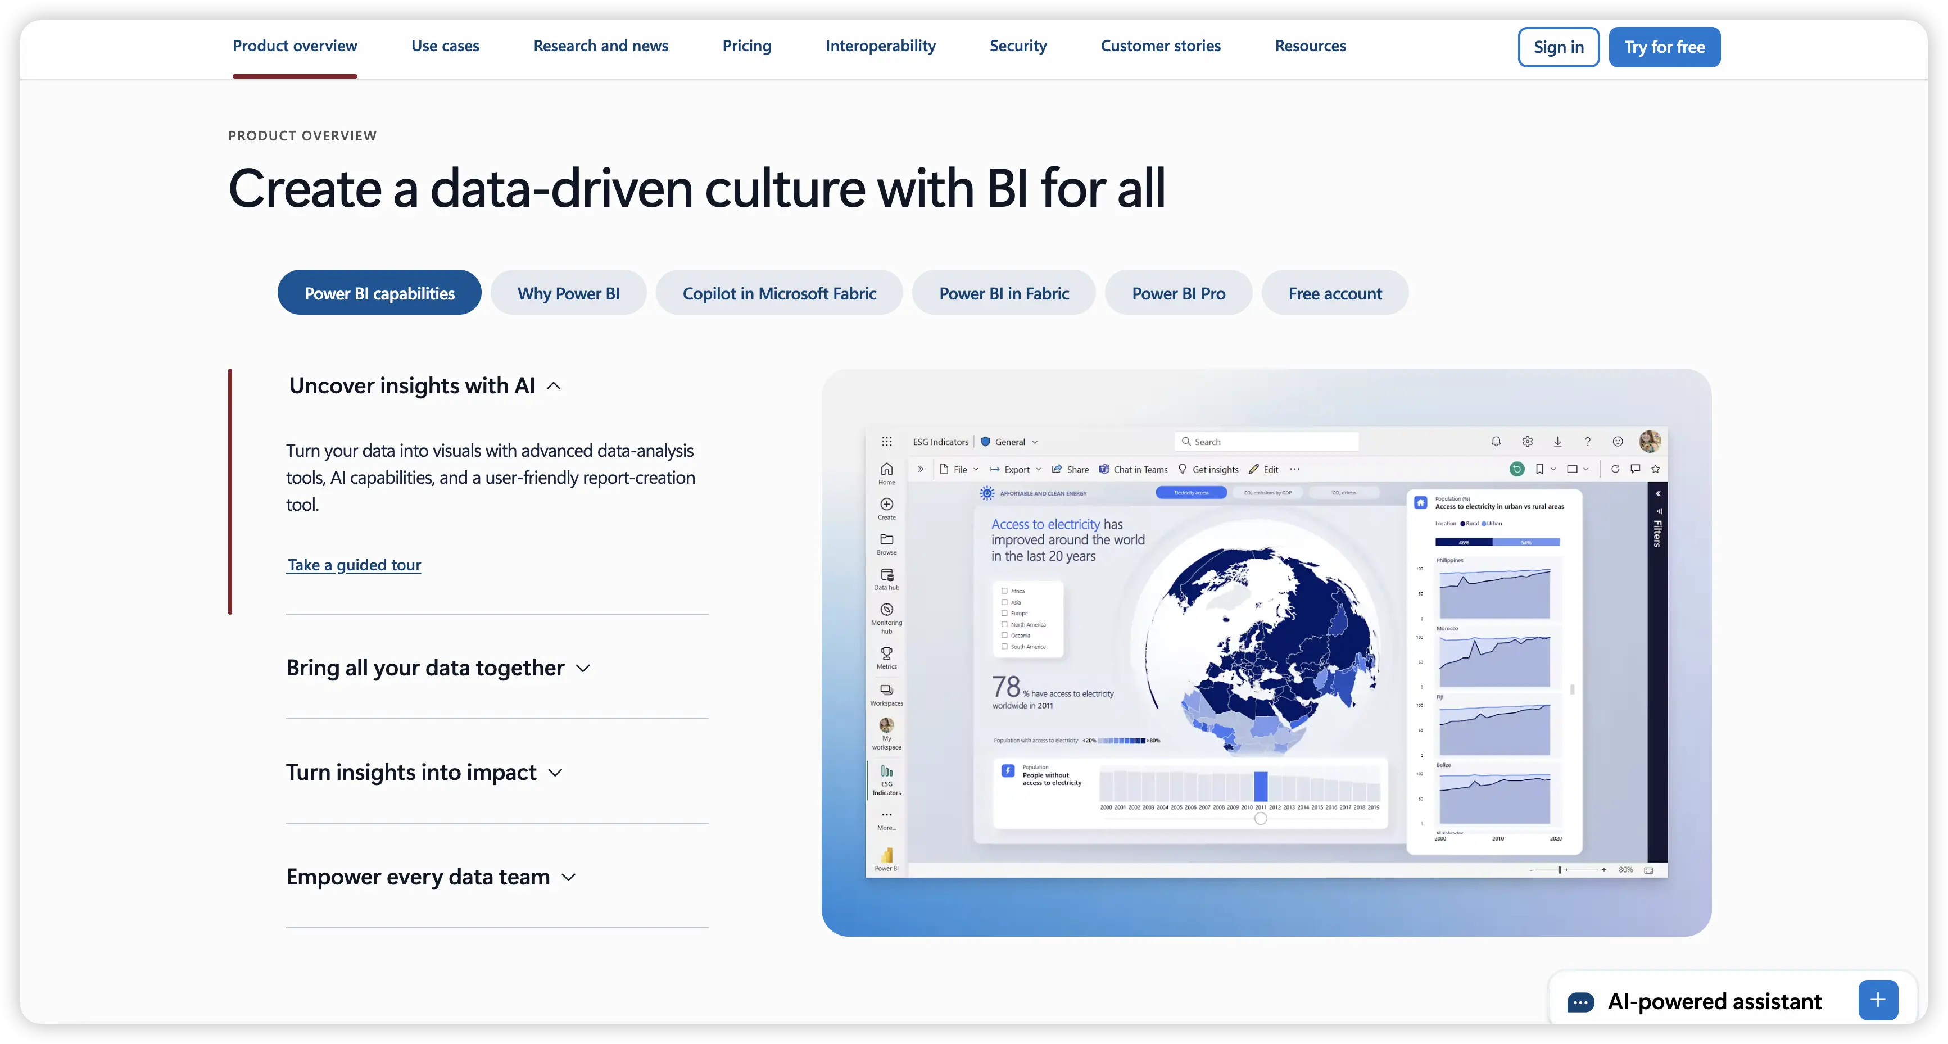The image size is (1948, 1044).
Task: Click the Home icon in sidebar
Action: click(886, 469)
